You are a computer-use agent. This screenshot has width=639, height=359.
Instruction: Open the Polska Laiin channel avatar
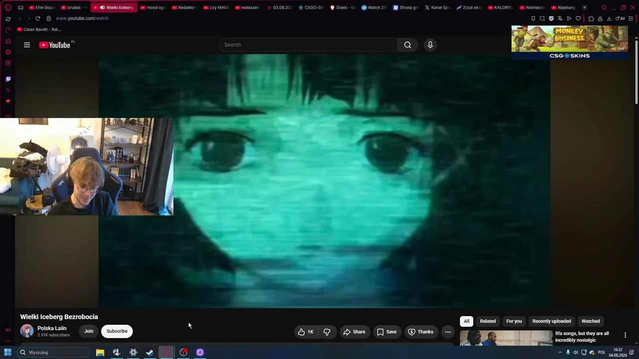point(27,331)
